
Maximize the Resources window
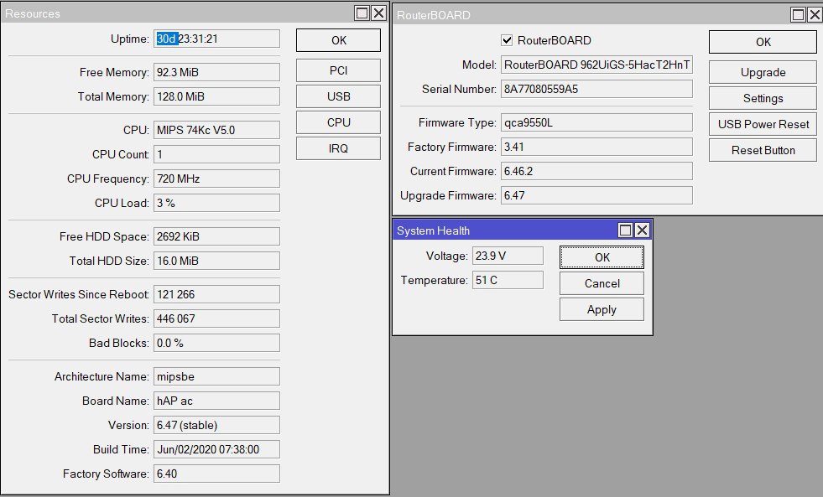pyautogui.click(x=362, y=13)
